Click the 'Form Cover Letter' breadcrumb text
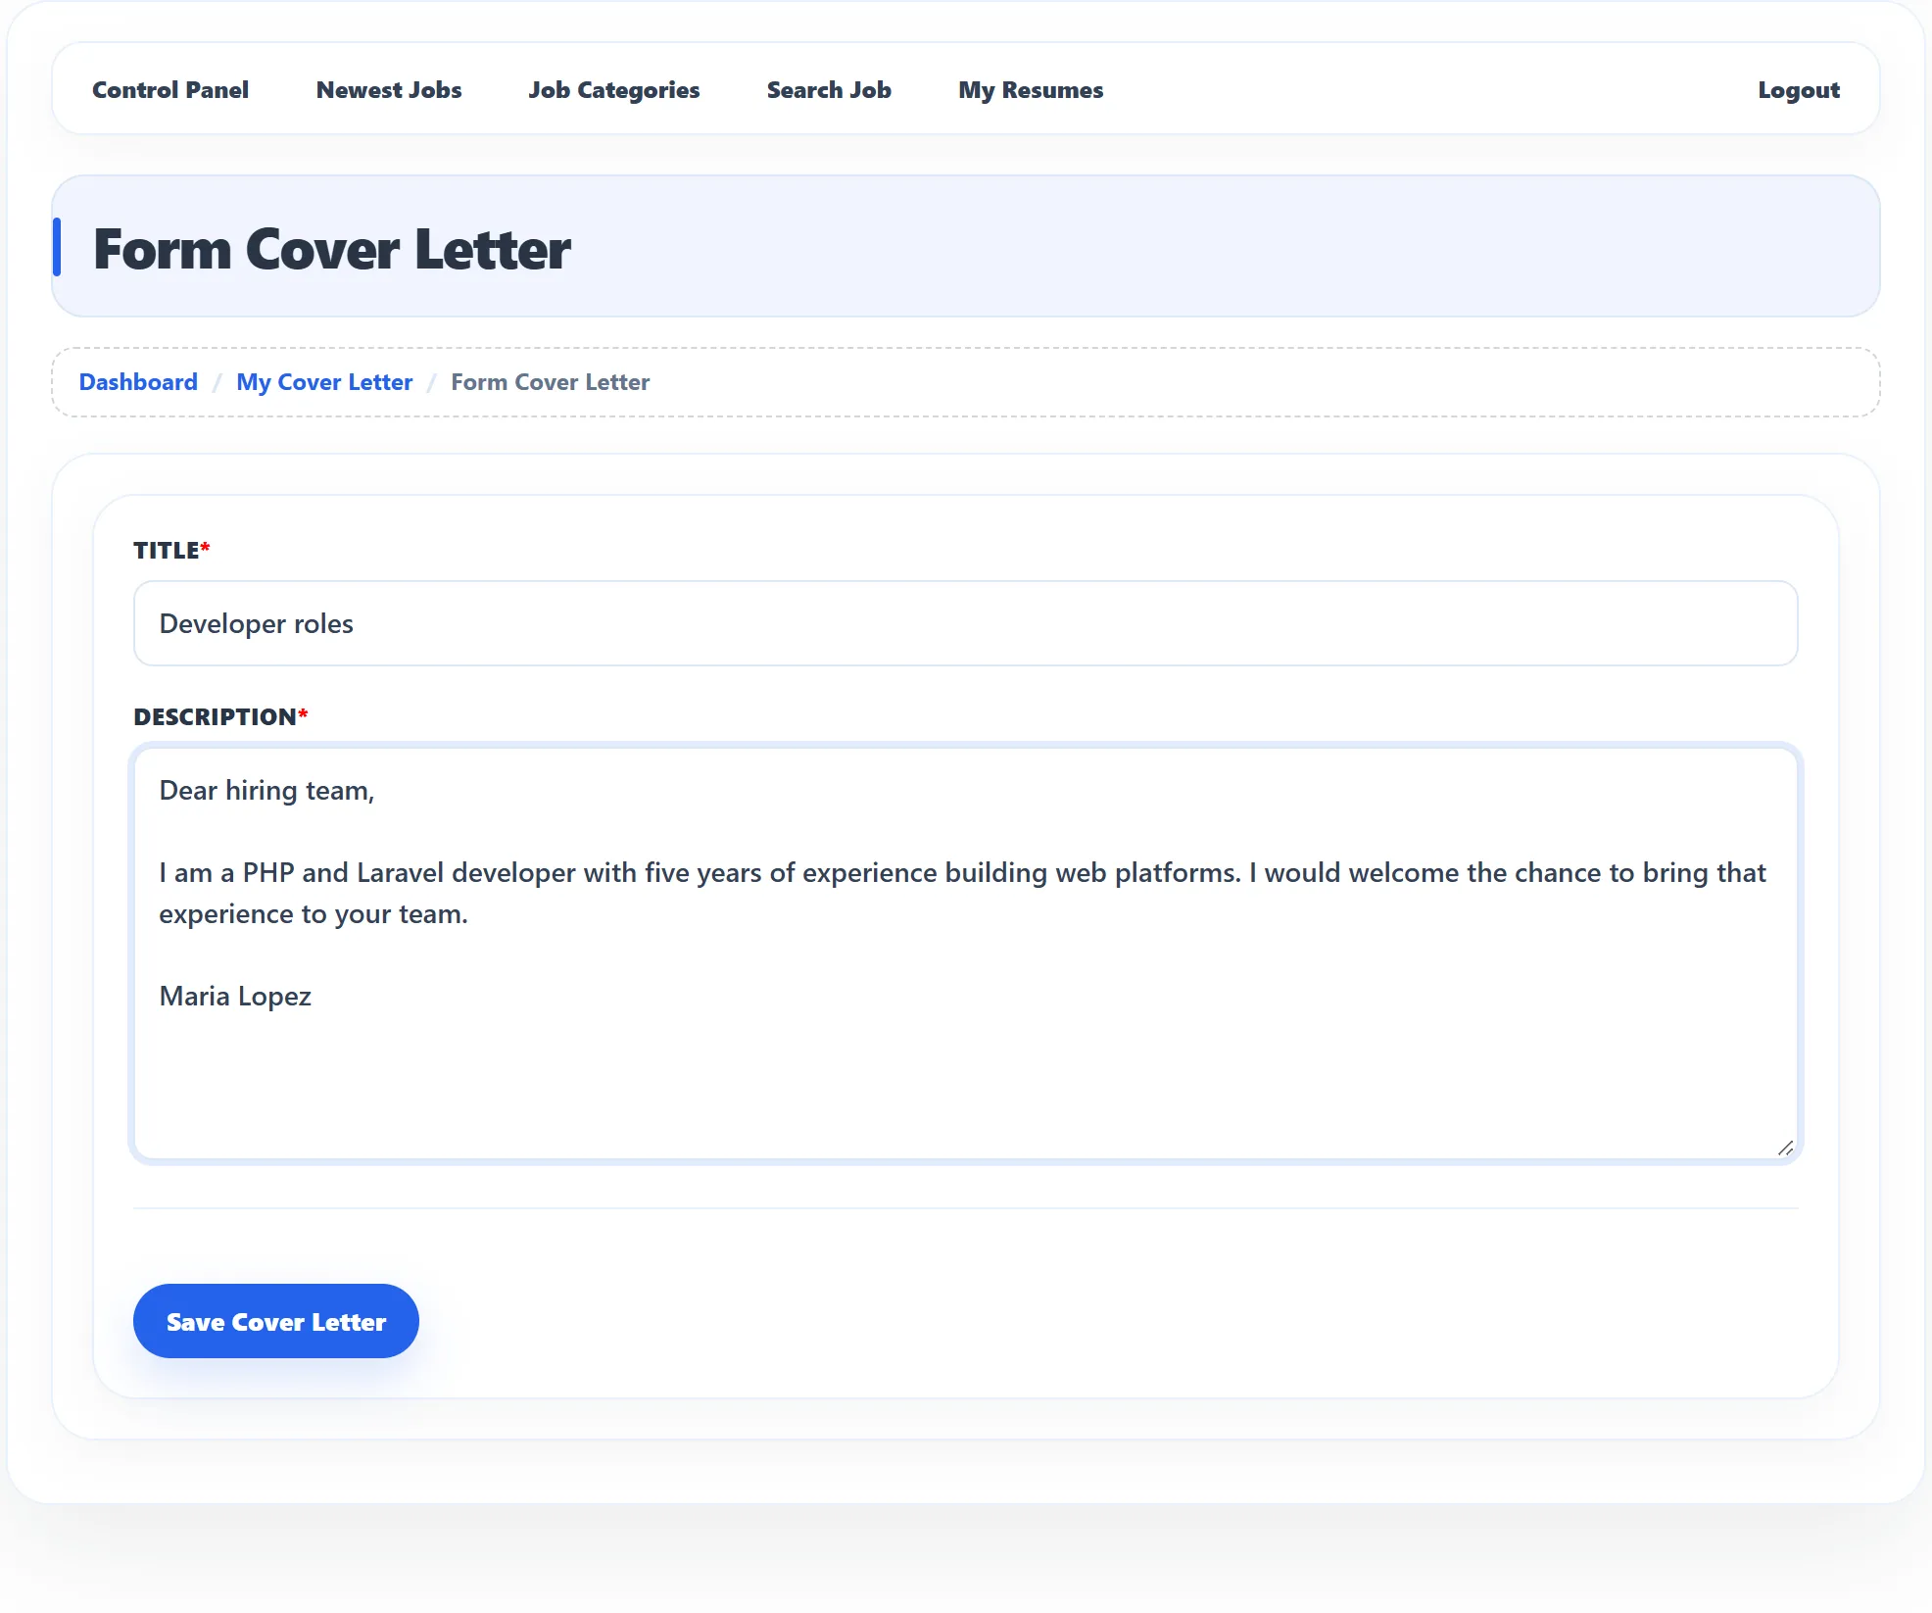 coord(551,382)
